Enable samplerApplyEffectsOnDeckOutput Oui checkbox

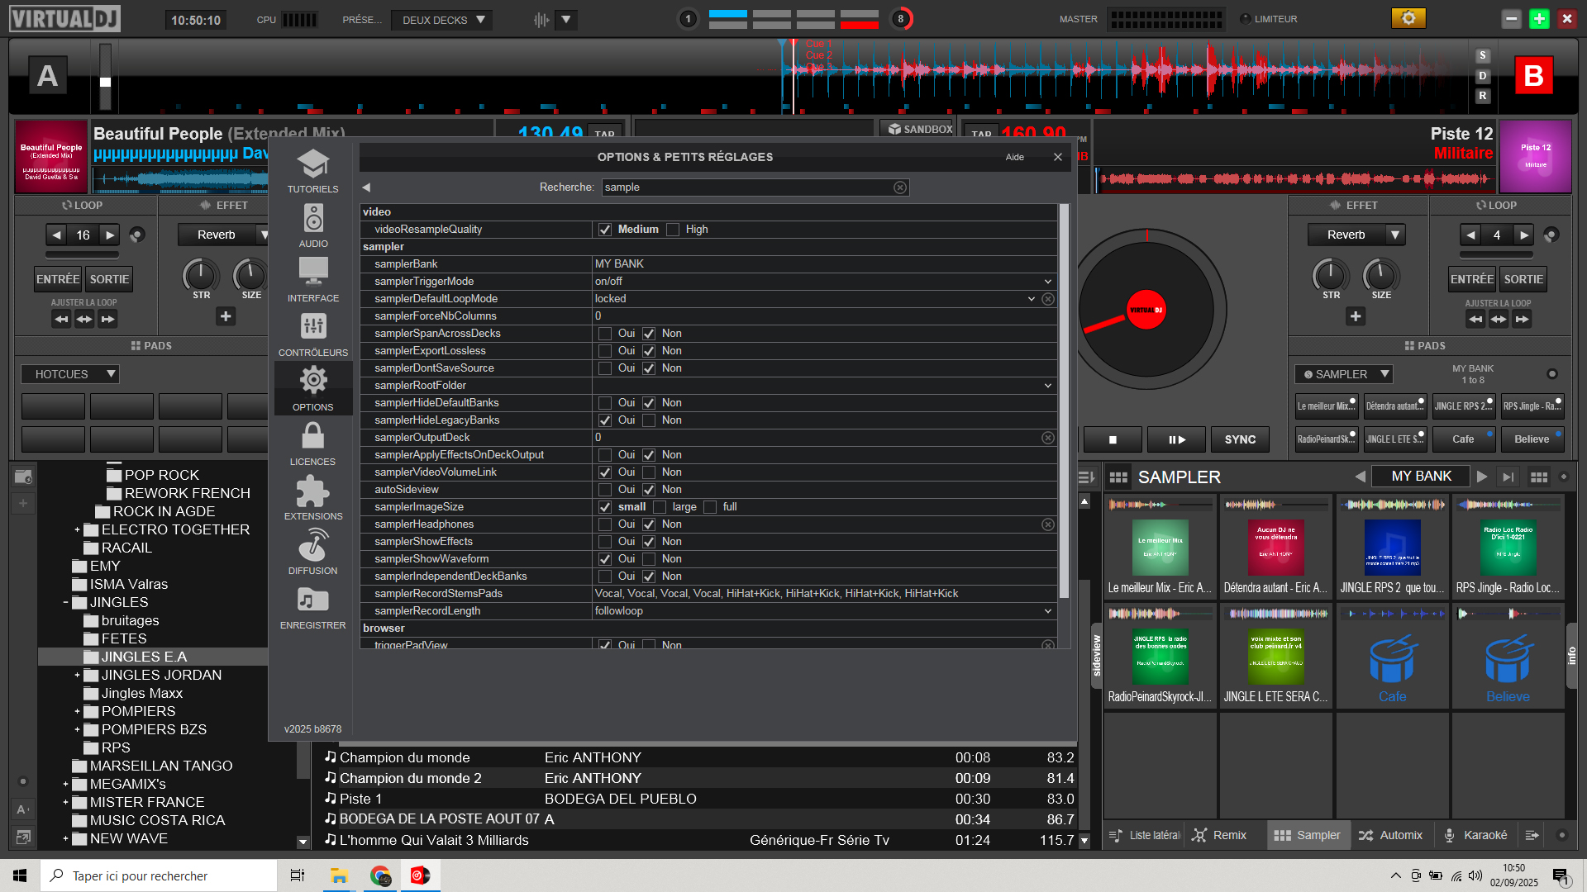pos(605,455)
